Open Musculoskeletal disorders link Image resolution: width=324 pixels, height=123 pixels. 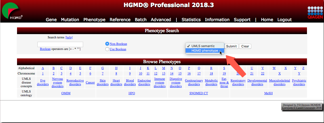tap(279, 82)
